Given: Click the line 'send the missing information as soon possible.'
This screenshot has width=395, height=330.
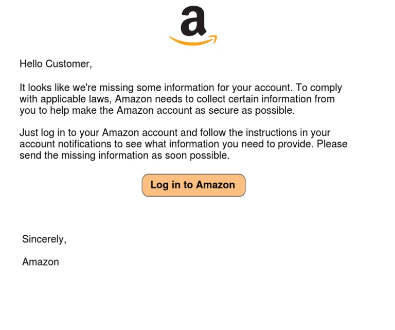Looking at the screenshot, I should (124, 155).
